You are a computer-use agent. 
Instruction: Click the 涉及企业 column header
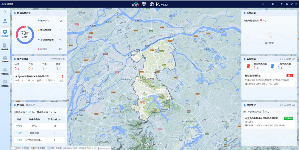pos(55,120)
